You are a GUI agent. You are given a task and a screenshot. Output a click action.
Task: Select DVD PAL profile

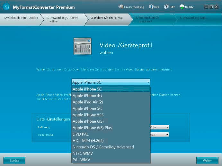click(111, 134)
